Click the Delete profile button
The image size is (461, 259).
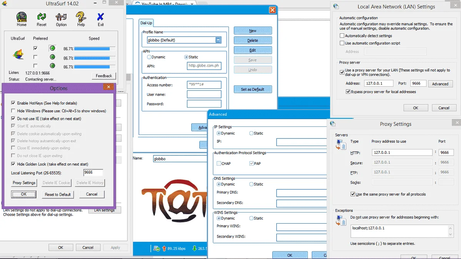click(x=252, y=40)
